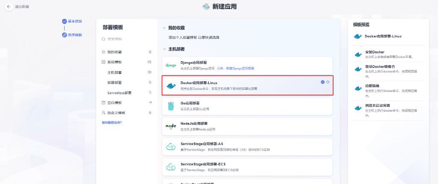The width and height of the screenshot is (438, 184).
Task: Select ServiceStage应用部署-AS template
Action: coord(247,147)
